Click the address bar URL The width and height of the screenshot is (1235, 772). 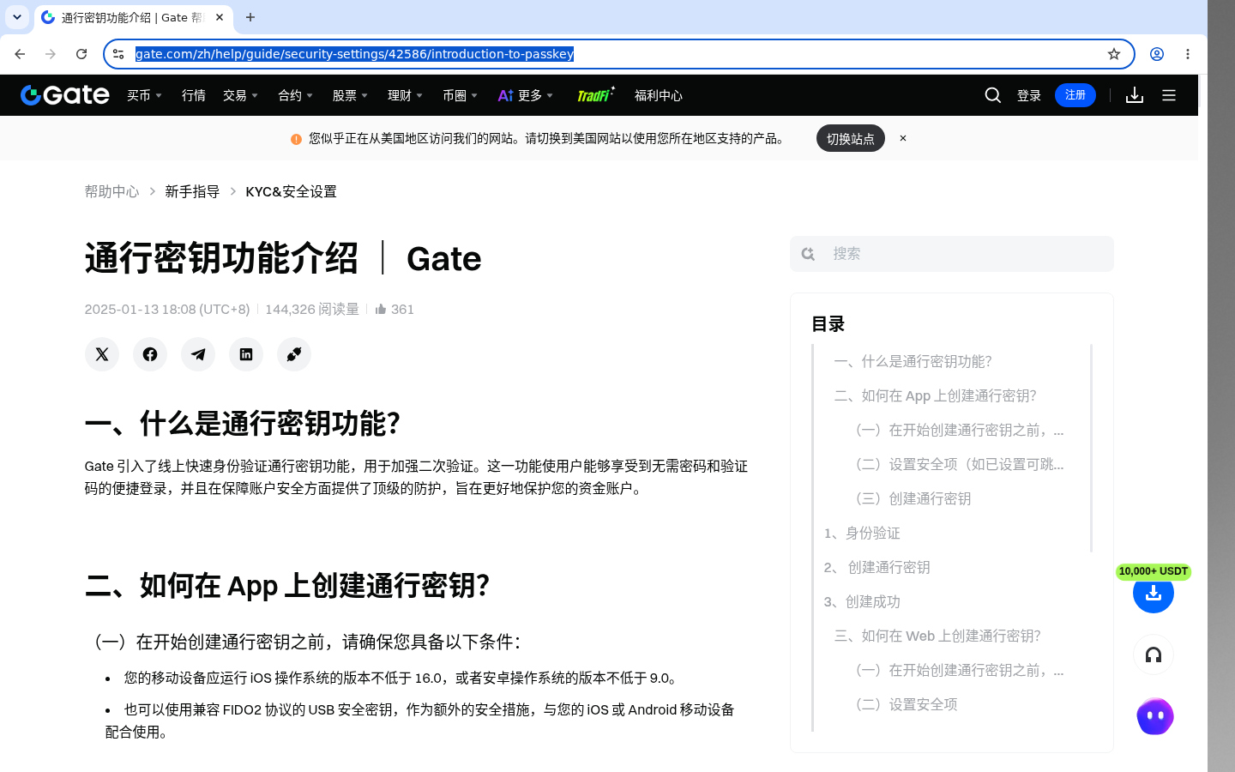click(354, 54)
